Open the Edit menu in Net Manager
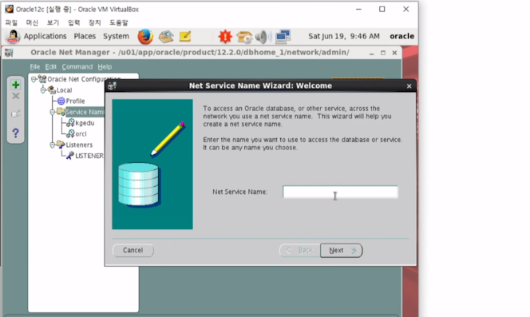The height and width of the screenshot is (317, 530). click(x=51, y=66)
